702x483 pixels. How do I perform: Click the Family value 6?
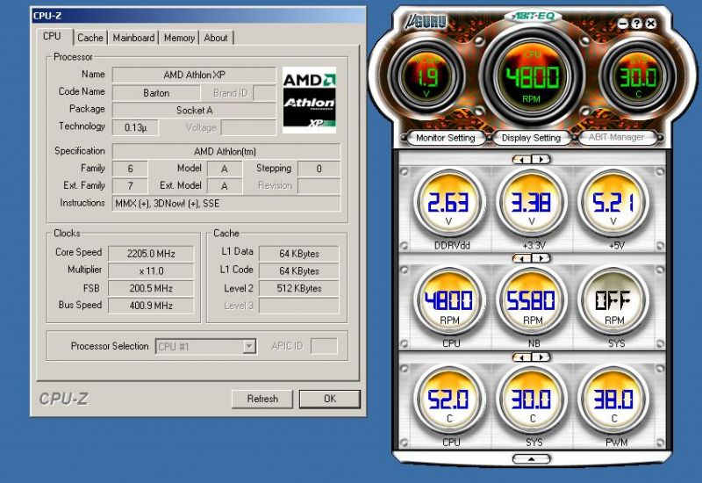(130, 169)
